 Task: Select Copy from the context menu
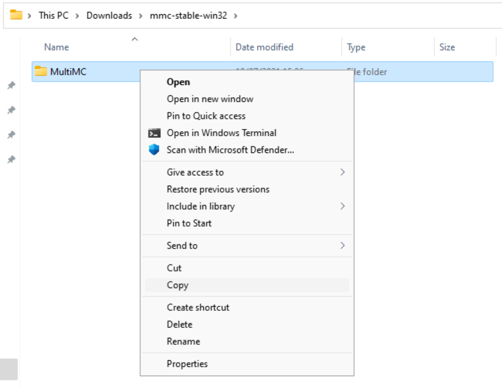[x=178, y=285]
